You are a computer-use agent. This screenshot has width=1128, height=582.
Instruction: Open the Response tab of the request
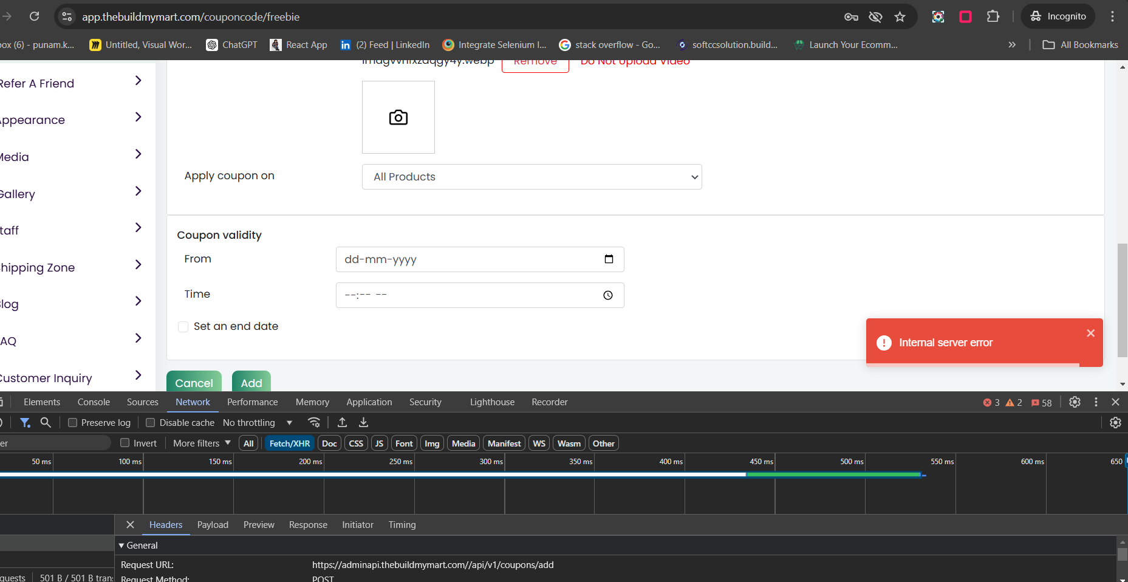coord(308,525)
